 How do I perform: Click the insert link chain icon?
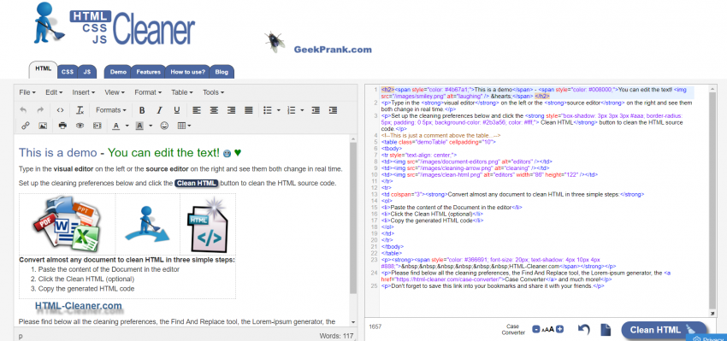26,126
